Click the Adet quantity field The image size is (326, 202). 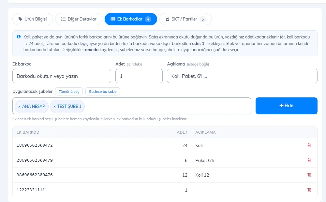coord(139,76)
